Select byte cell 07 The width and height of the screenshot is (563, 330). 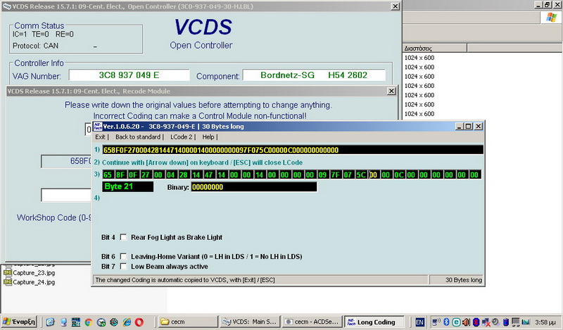pyautogui.click(x=348, y=174)
